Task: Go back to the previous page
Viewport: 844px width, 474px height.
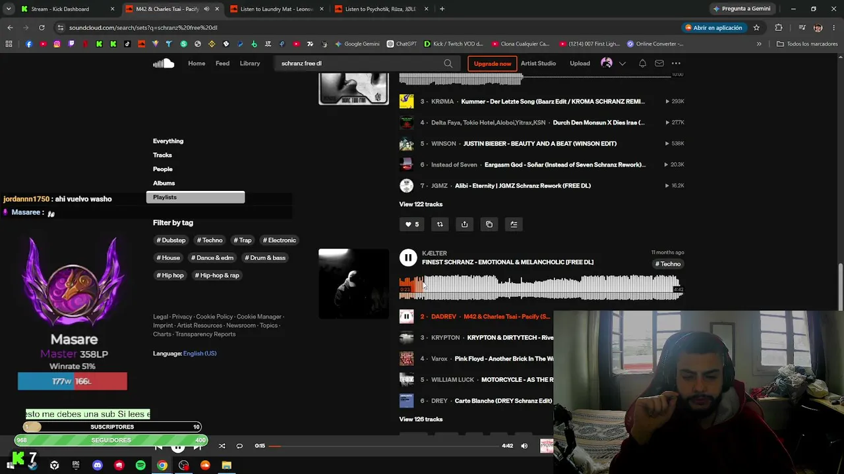Action: pyautogui.click(x=10, y=28)
